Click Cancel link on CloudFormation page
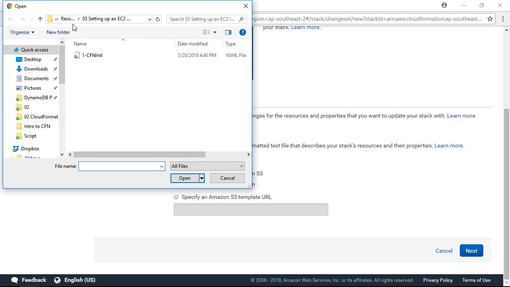This screenshot has width=510, height=287. point(444,251)
